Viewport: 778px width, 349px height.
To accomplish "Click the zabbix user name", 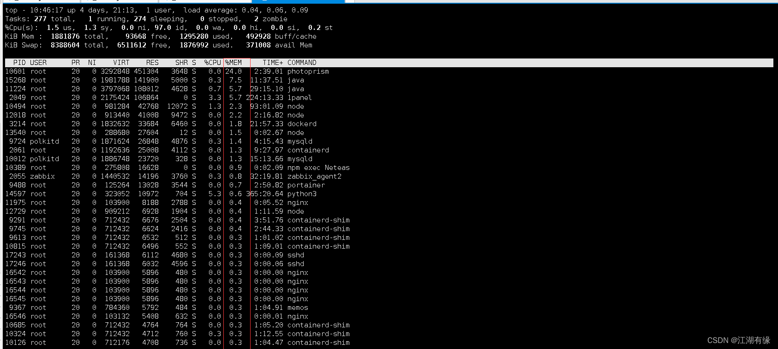I will pyautogui.click(x=42, y=176).
